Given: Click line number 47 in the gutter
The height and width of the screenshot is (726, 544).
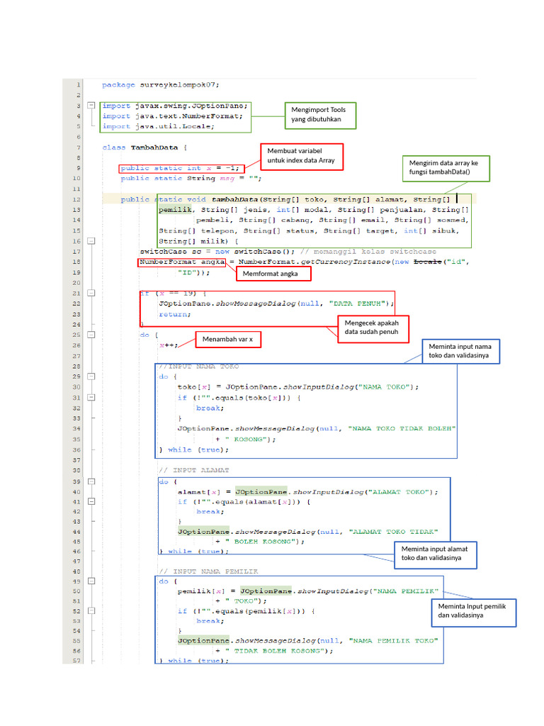Looking at the screenshot, I should pos(76,562).
